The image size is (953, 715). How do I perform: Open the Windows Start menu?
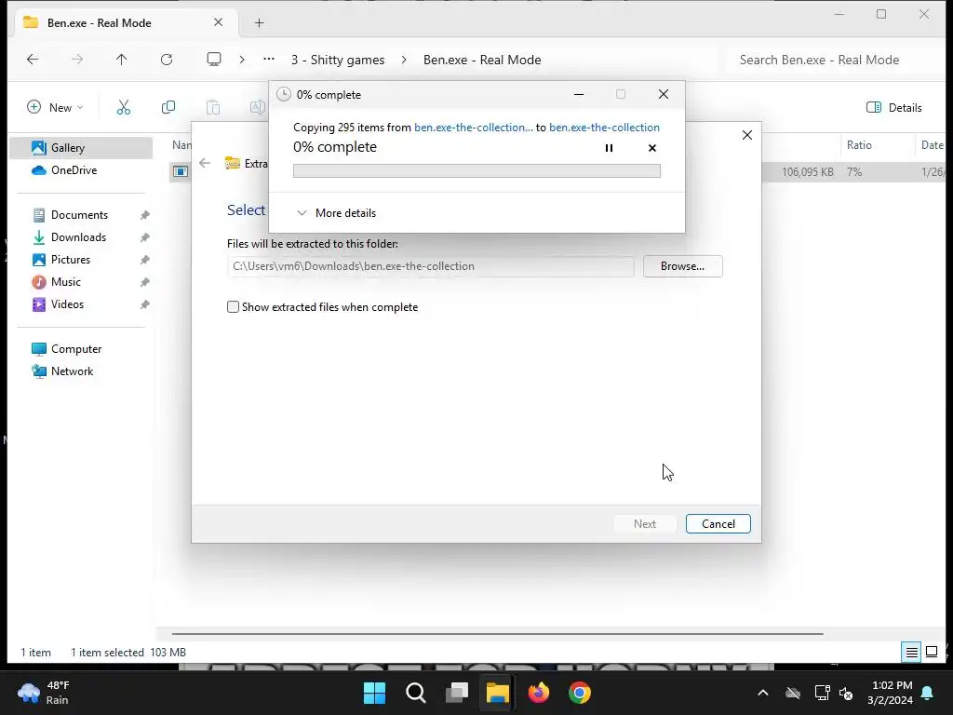374,693
